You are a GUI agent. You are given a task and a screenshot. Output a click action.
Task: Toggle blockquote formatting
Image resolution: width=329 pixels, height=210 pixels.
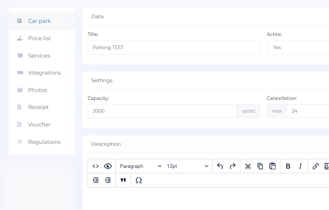tap(123, 181)
